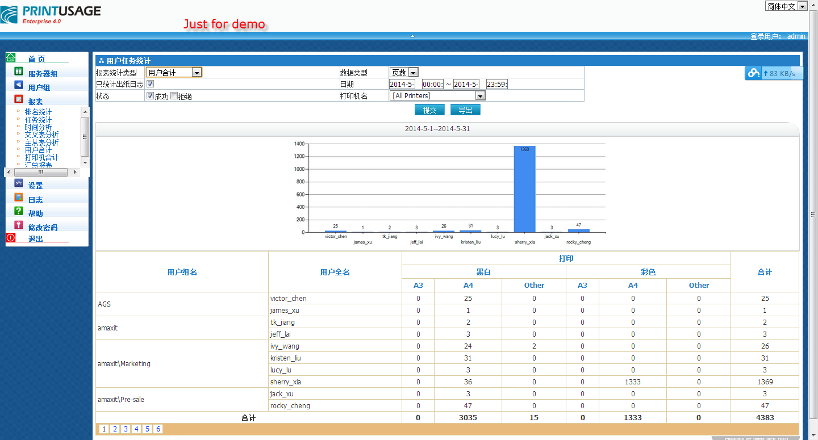This screenshot has height=440, width=818.
Task: Click the PrintUsage Enterprise logo
Action: click(x=51, y=14)
